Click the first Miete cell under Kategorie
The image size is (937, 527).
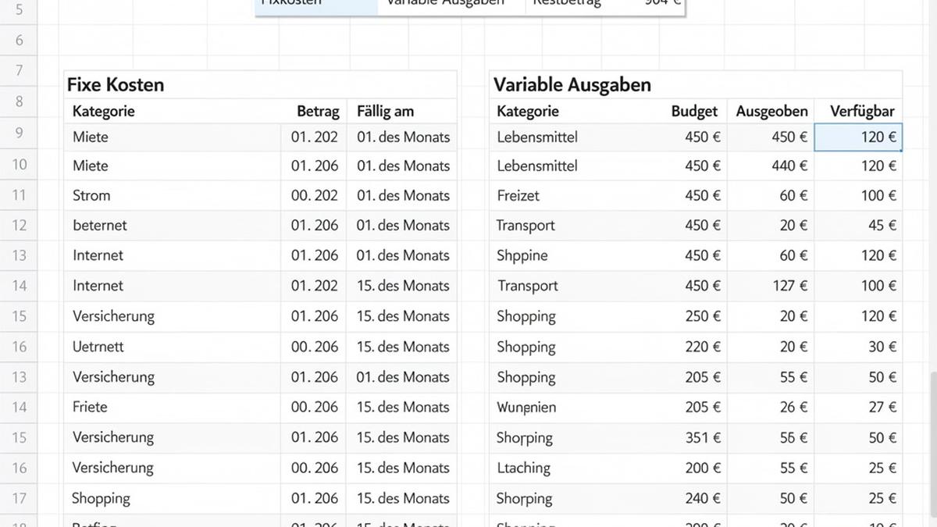(91, 137)
